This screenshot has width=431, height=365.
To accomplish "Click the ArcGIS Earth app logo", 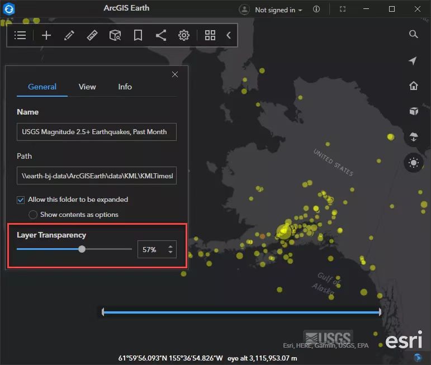I will (x=9, y=9).
